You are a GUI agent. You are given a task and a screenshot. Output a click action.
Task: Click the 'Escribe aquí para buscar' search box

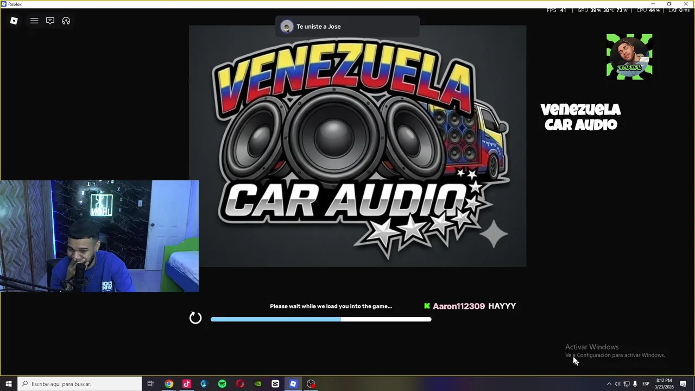79,384
